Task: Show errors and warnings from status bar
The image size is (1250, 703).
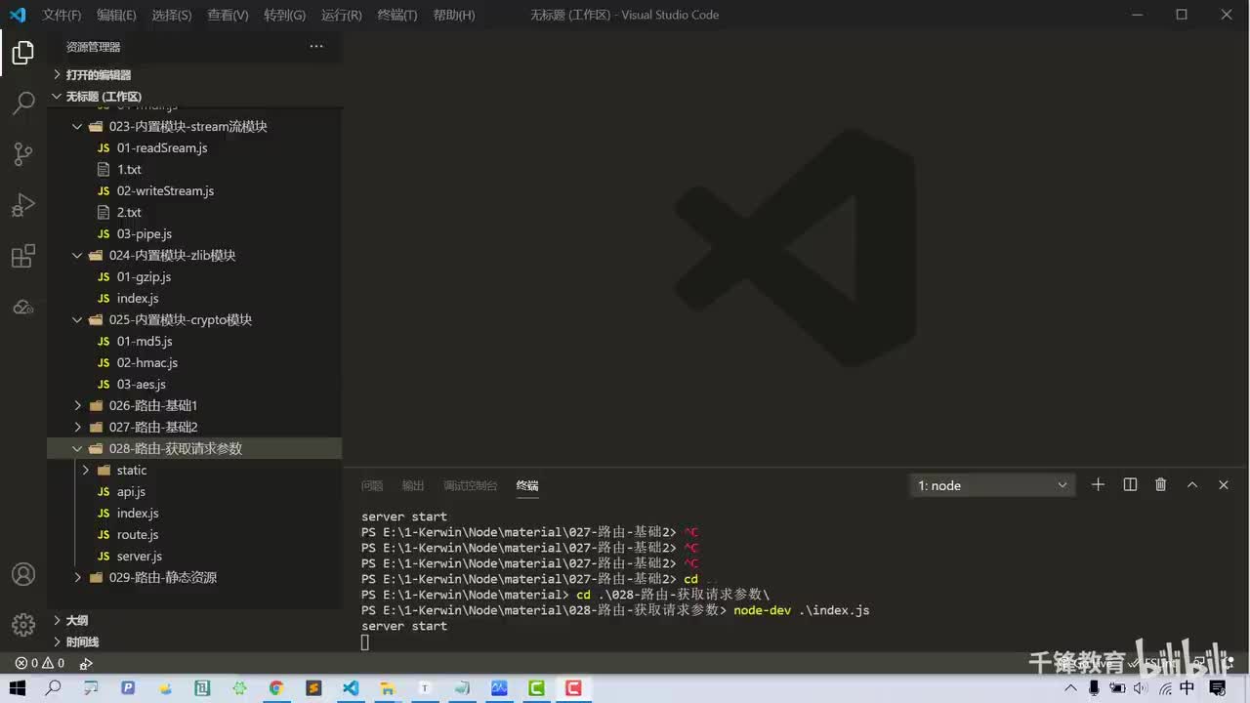Action: (x=40, y=663)
